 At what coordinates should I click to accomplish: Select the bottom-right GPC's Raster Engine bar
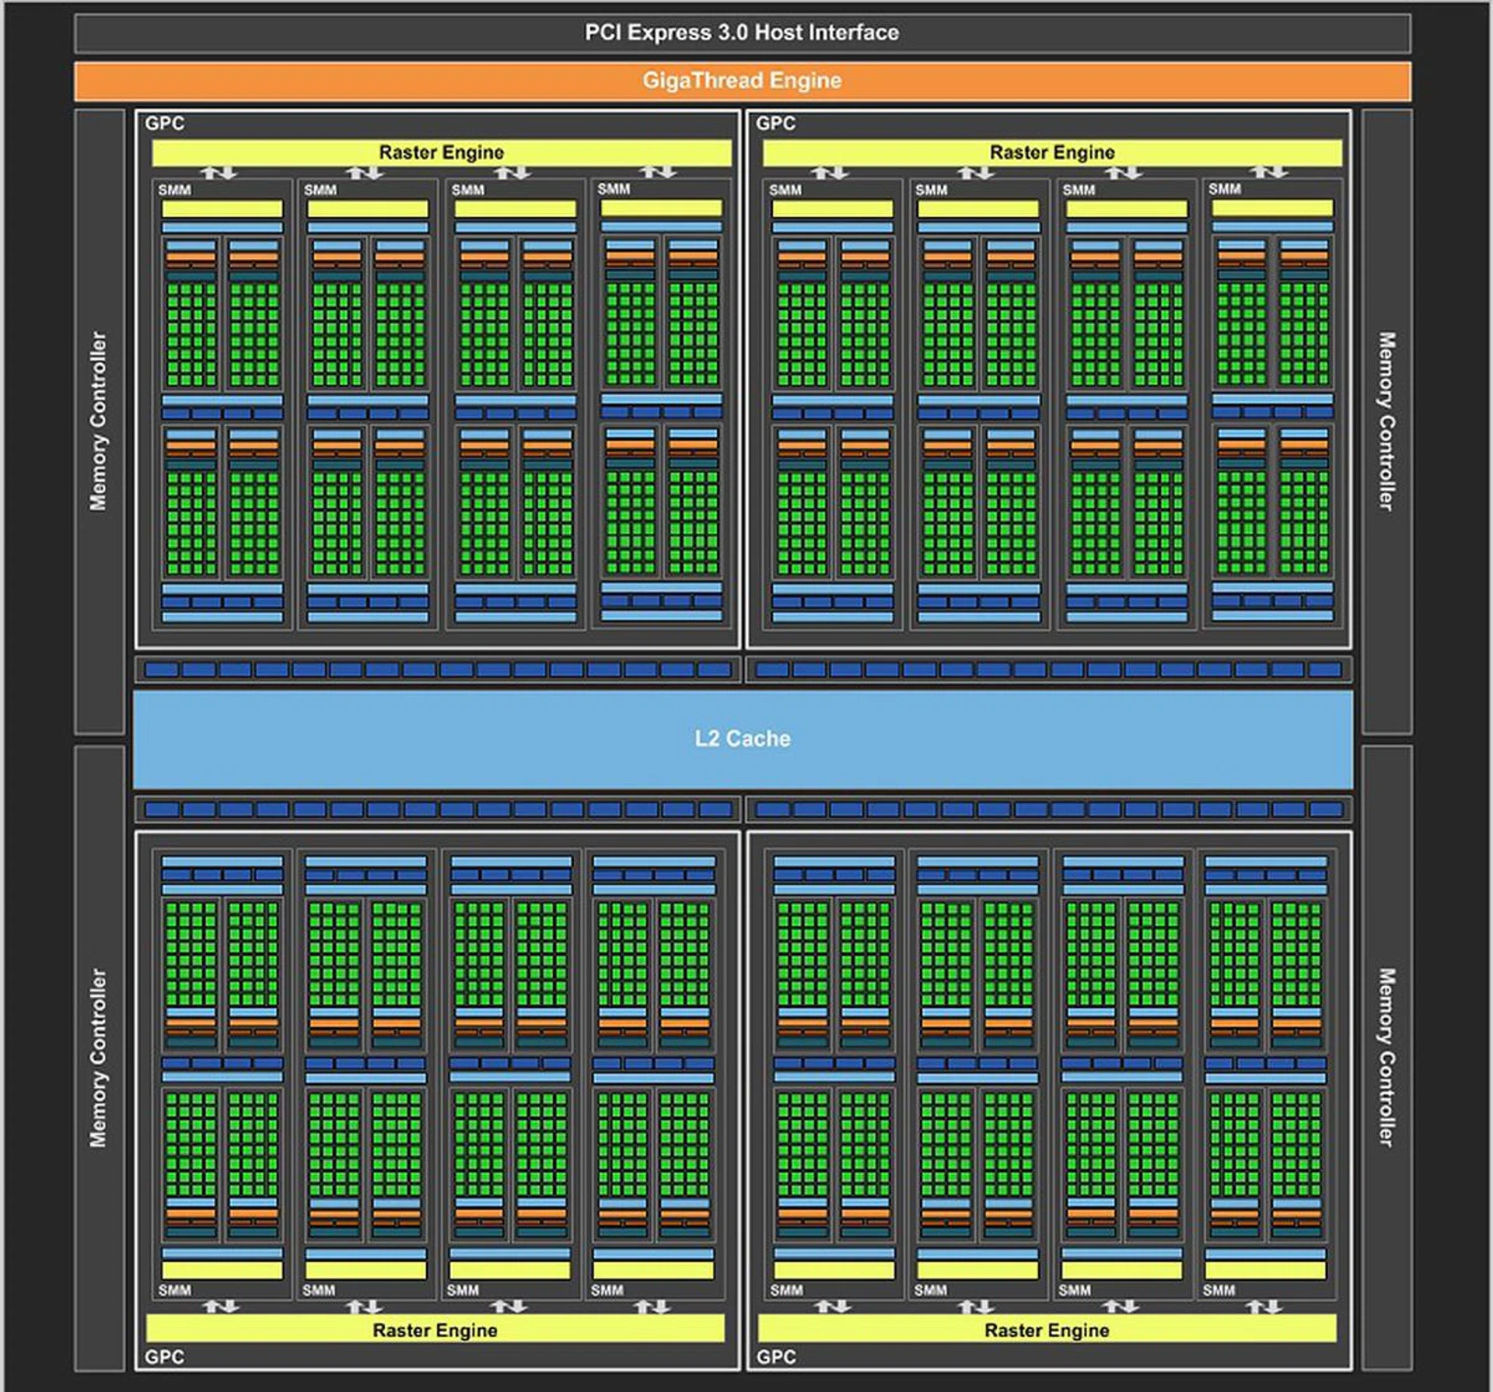point(1047,1330)
